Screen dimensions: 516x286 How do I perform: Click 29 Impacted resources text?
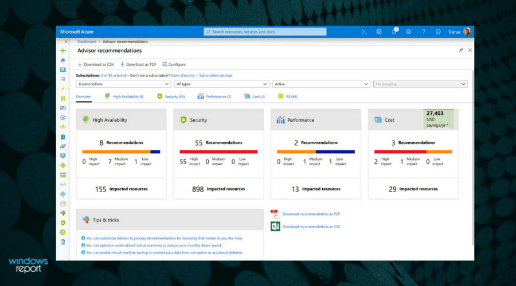413,189
